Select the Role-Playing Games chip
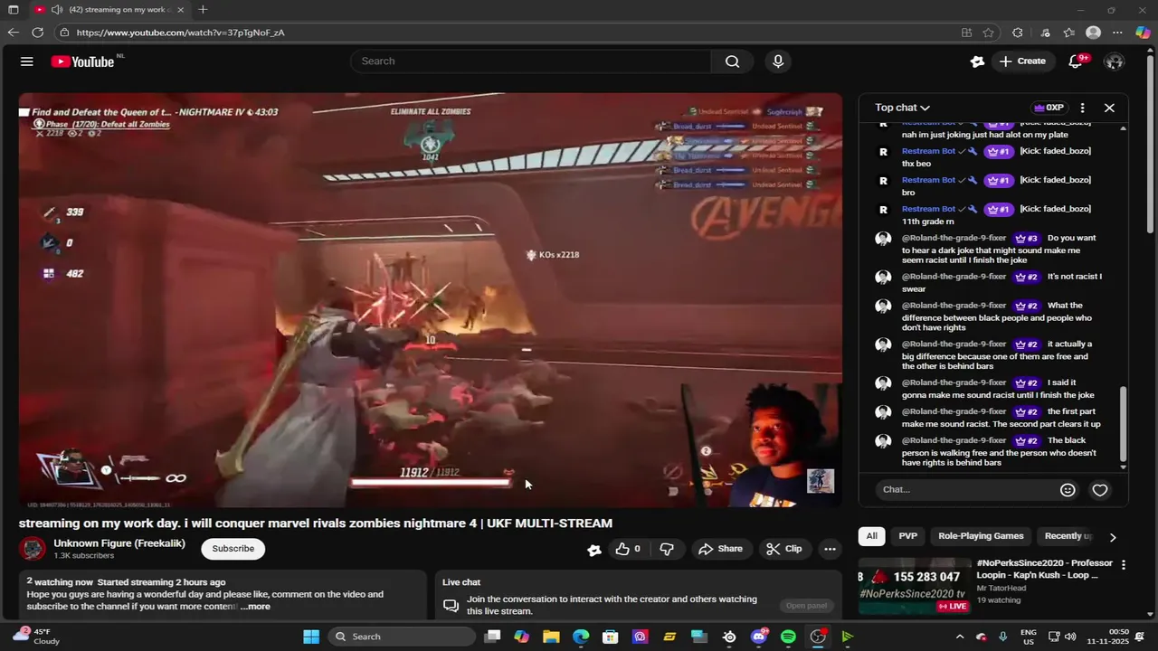This screenshot has width=1158, height=651. [981, 536]
